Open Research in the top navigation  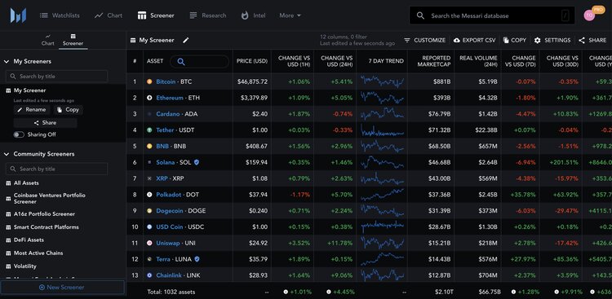tap(207, 15)
